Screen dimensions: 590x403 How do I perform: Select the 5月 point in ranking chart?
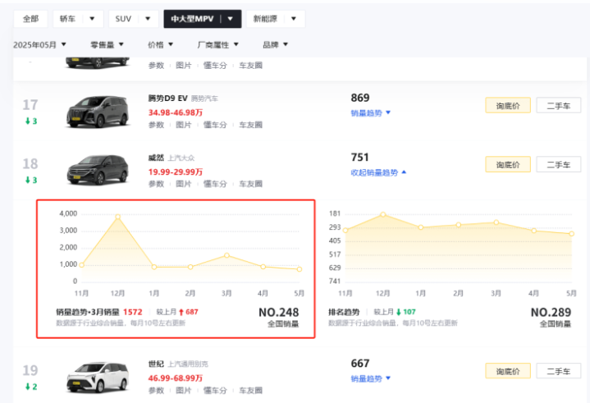572,234
